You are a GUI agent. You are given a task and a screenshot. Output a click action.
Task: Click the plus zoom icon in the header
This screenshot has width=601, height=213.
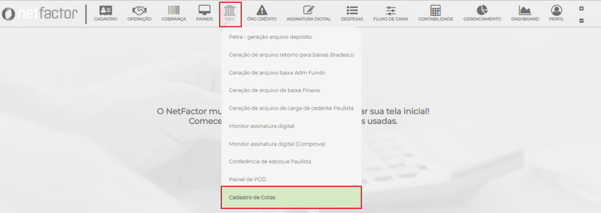click(581, 8)
